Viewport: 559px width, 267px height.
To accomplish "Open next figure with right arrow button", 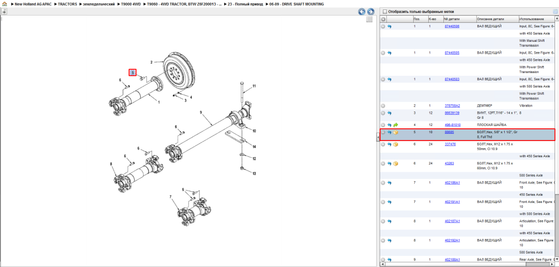I will click(x=371, y=12).
